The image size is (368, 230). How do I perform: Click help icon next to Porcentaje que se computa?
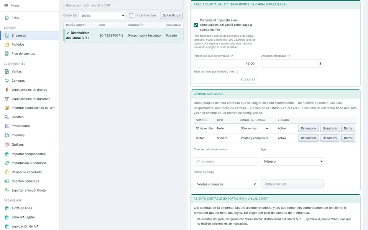point(232,56)
